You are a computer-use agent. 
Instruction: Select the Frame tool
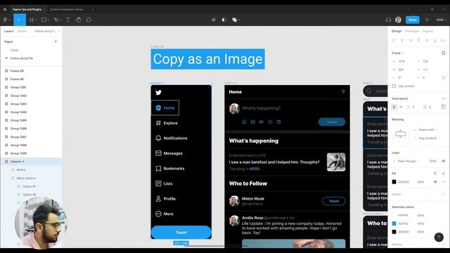point(31,20)
